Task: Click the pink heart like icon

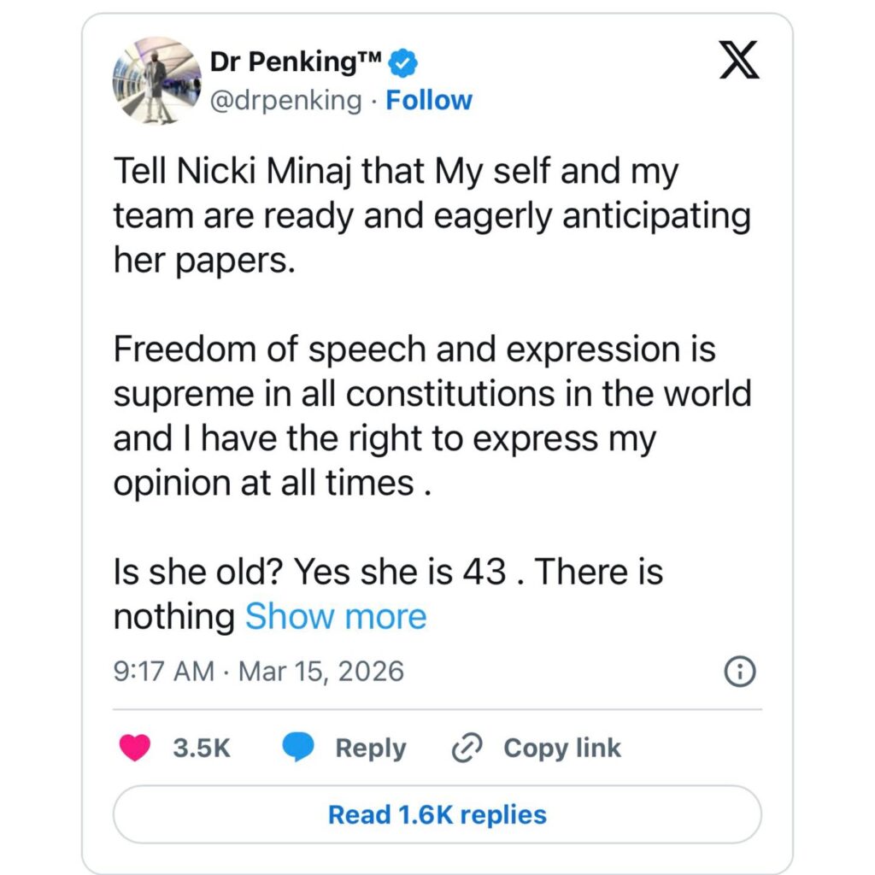Action: [134, 748]
